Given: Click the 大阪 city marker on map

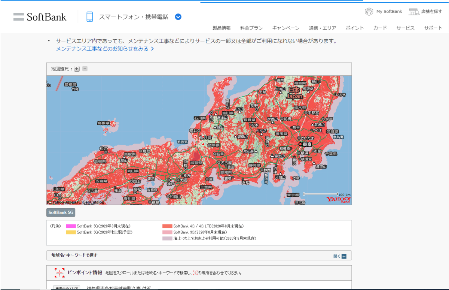Looking at the screenshot, I should pyautogui.click(x=177, y=180).
